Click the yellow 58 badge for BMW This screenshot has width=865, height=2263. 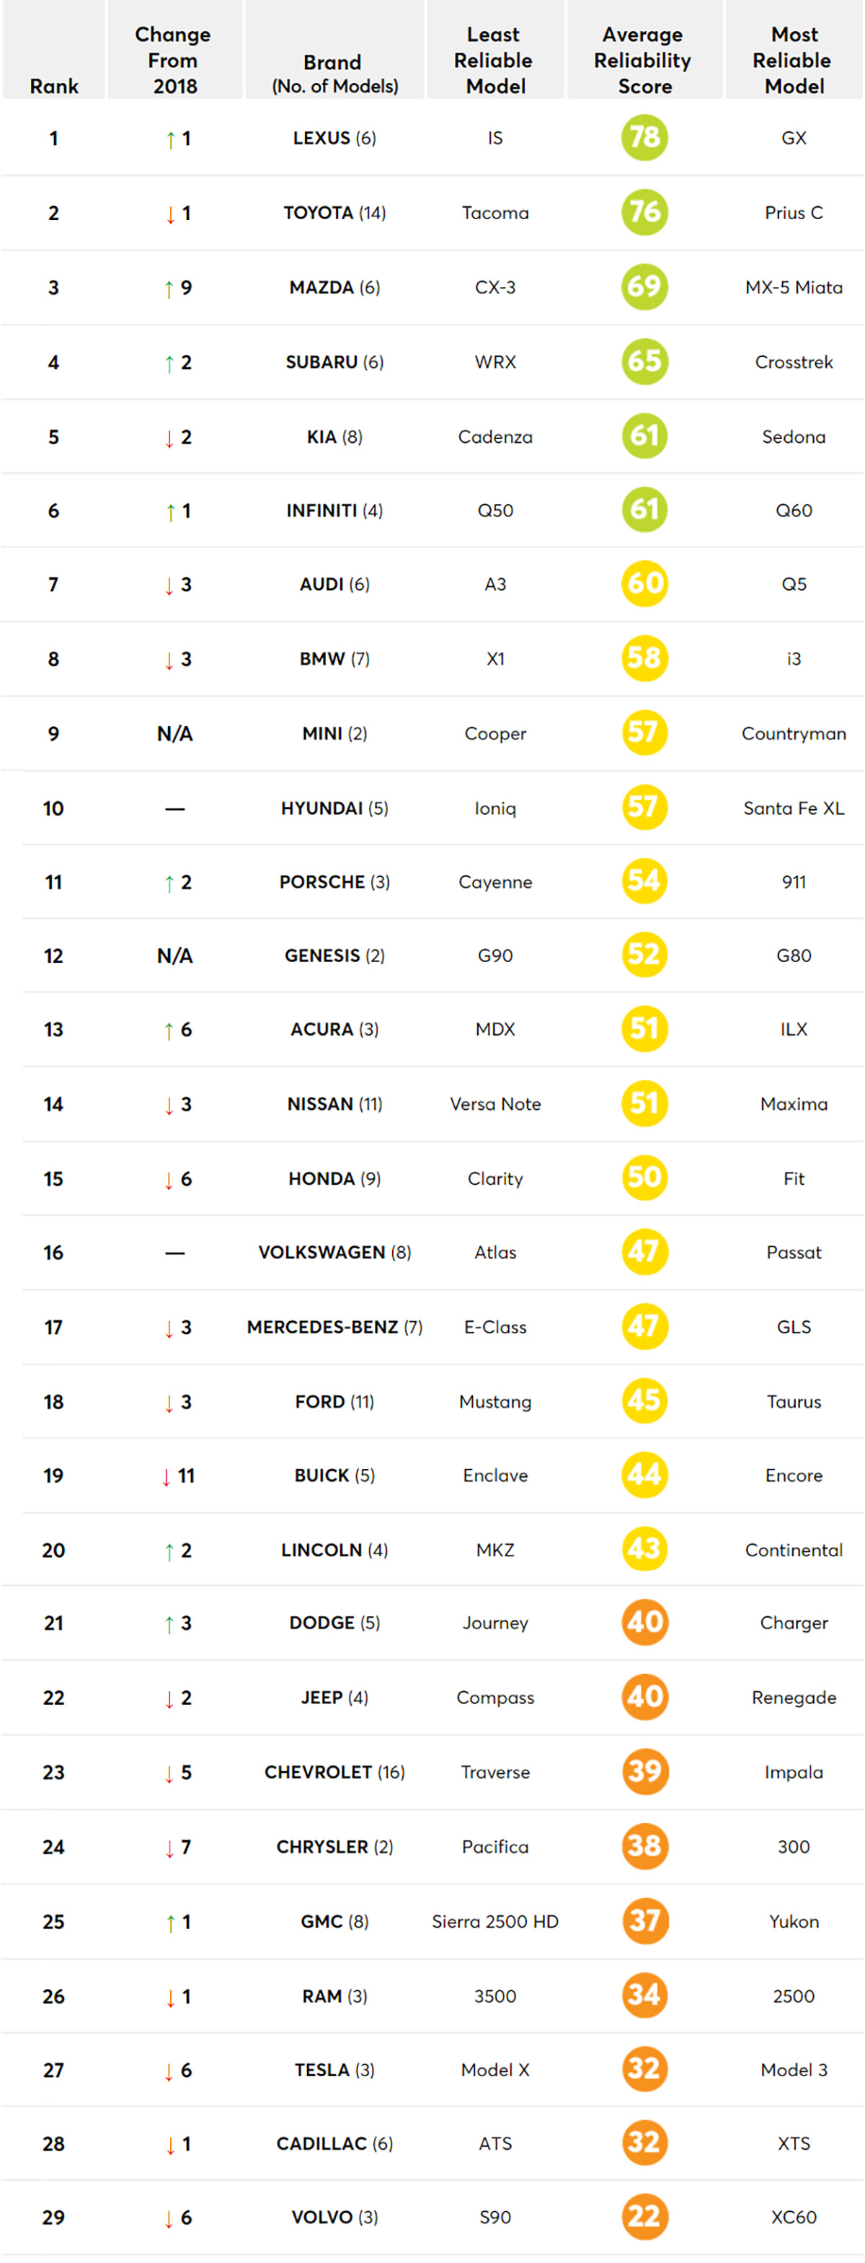tap(644, 658)
